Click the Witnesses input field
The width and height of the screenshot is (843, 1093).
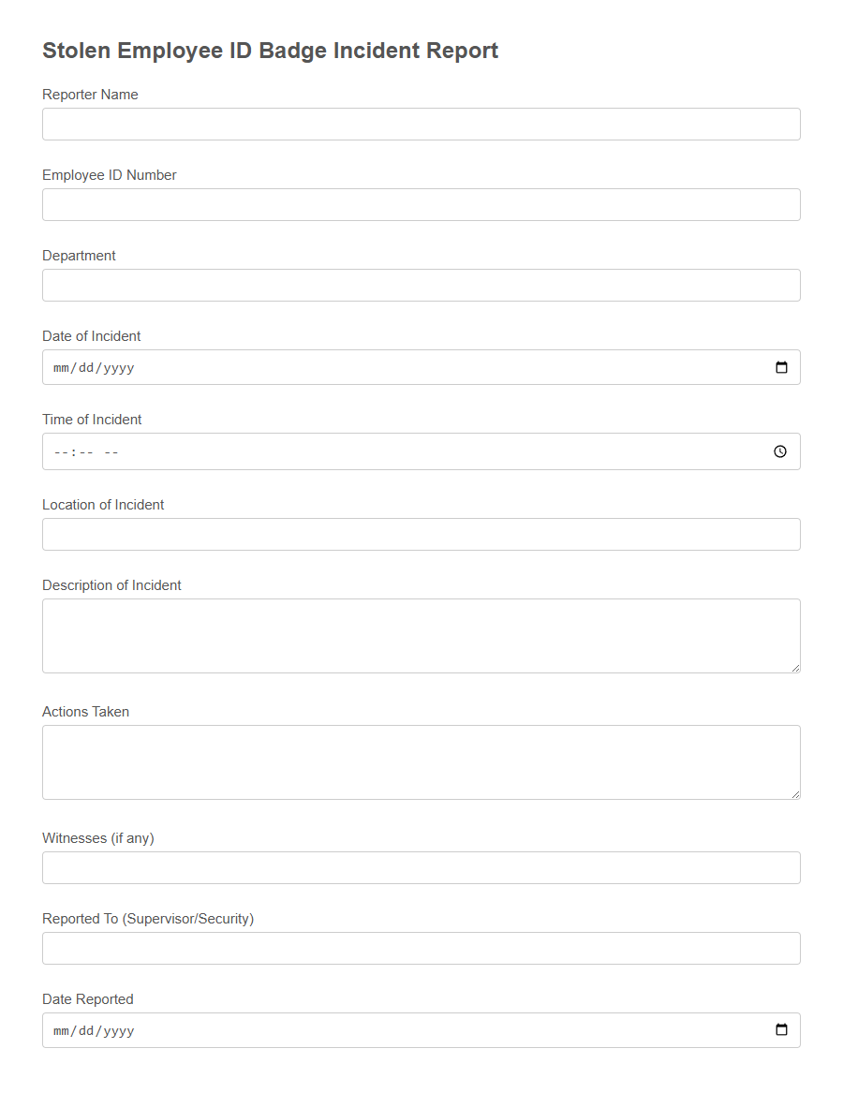(421, 867)
